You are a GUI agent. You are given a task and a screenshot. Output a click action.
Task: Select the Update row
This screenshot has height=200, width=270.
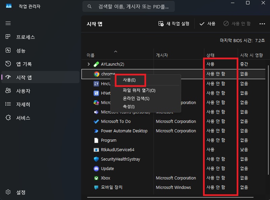pyautogui.click(x=173, y=169)
